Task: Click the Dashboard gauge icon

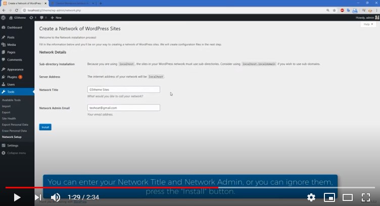Action: [4, 27]
